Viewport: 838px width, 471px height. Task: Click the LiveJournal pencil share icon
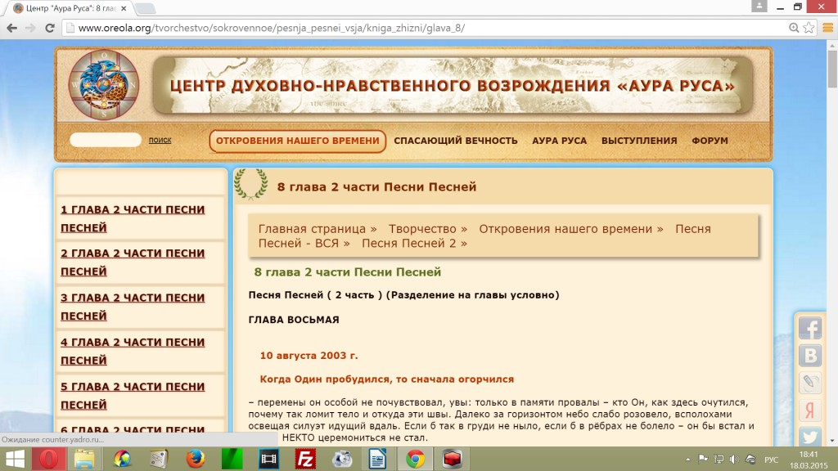[x=809, y=383]
